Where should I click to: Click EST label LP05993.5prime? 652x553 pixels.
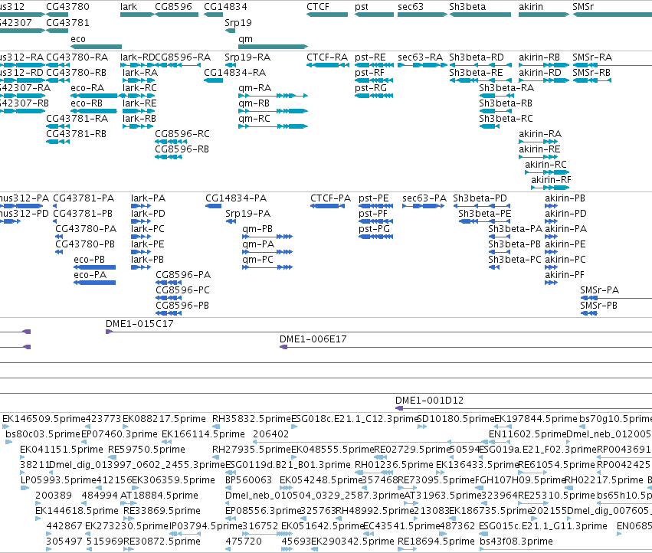click(58, 480)
